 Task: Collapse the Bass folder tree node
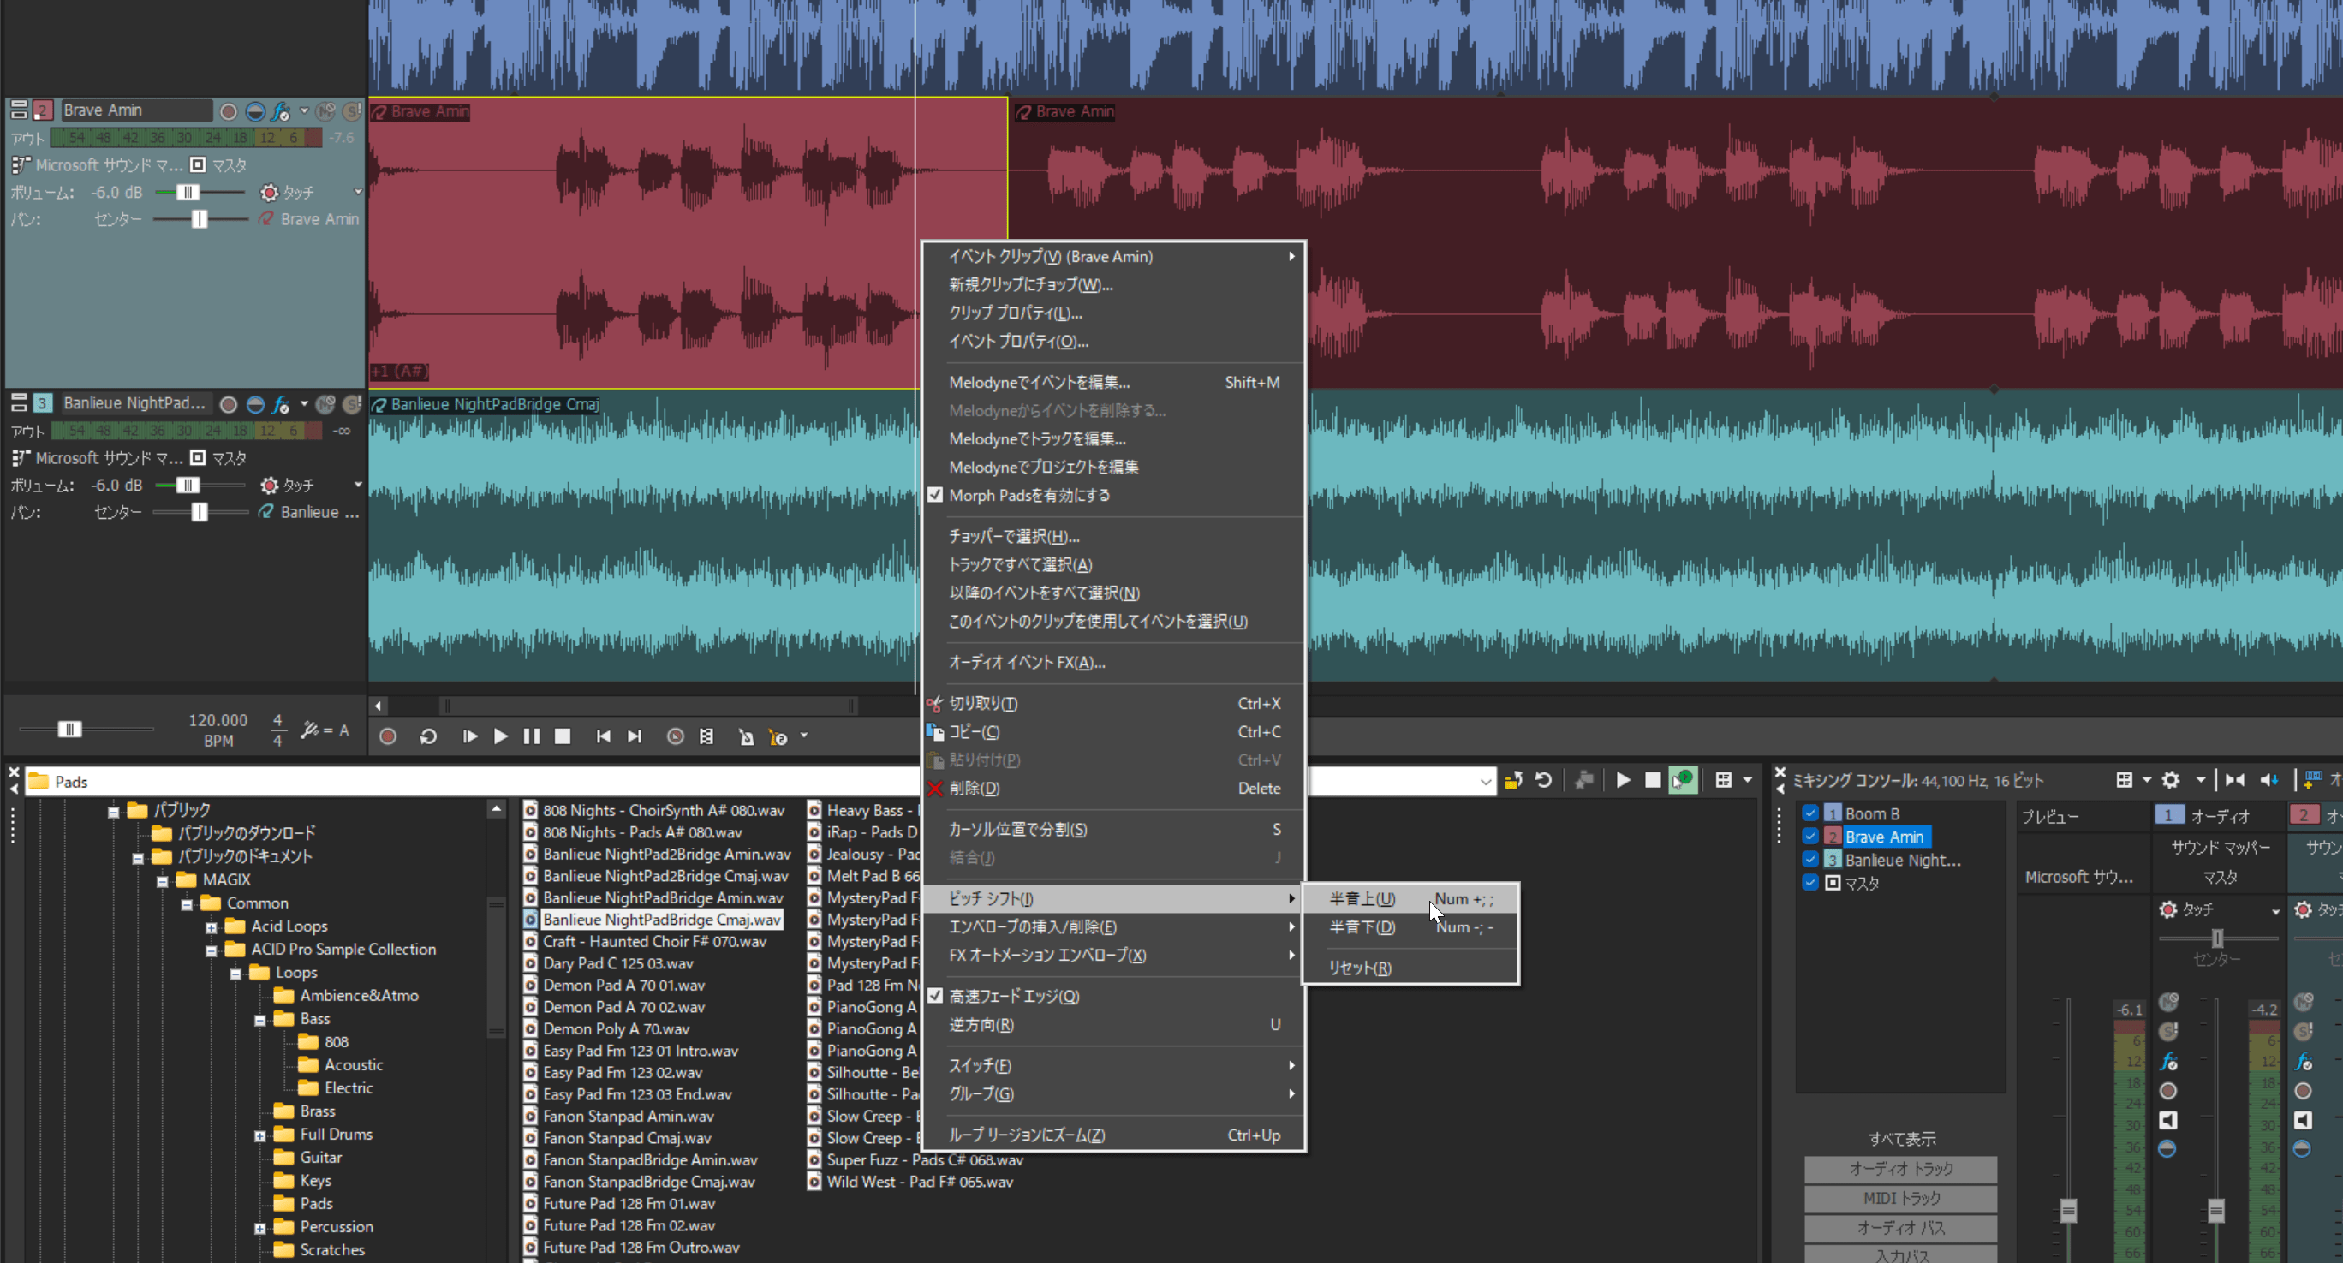pyautogui.click(x=260, y=1019)
